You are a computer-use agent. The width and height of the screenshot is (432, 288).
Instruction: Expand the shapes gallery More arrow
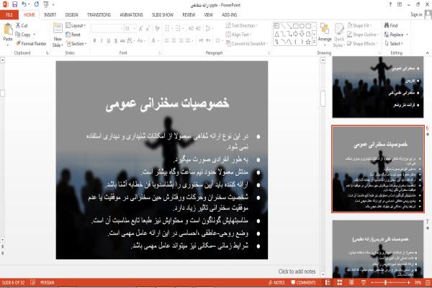coord(314,42)
